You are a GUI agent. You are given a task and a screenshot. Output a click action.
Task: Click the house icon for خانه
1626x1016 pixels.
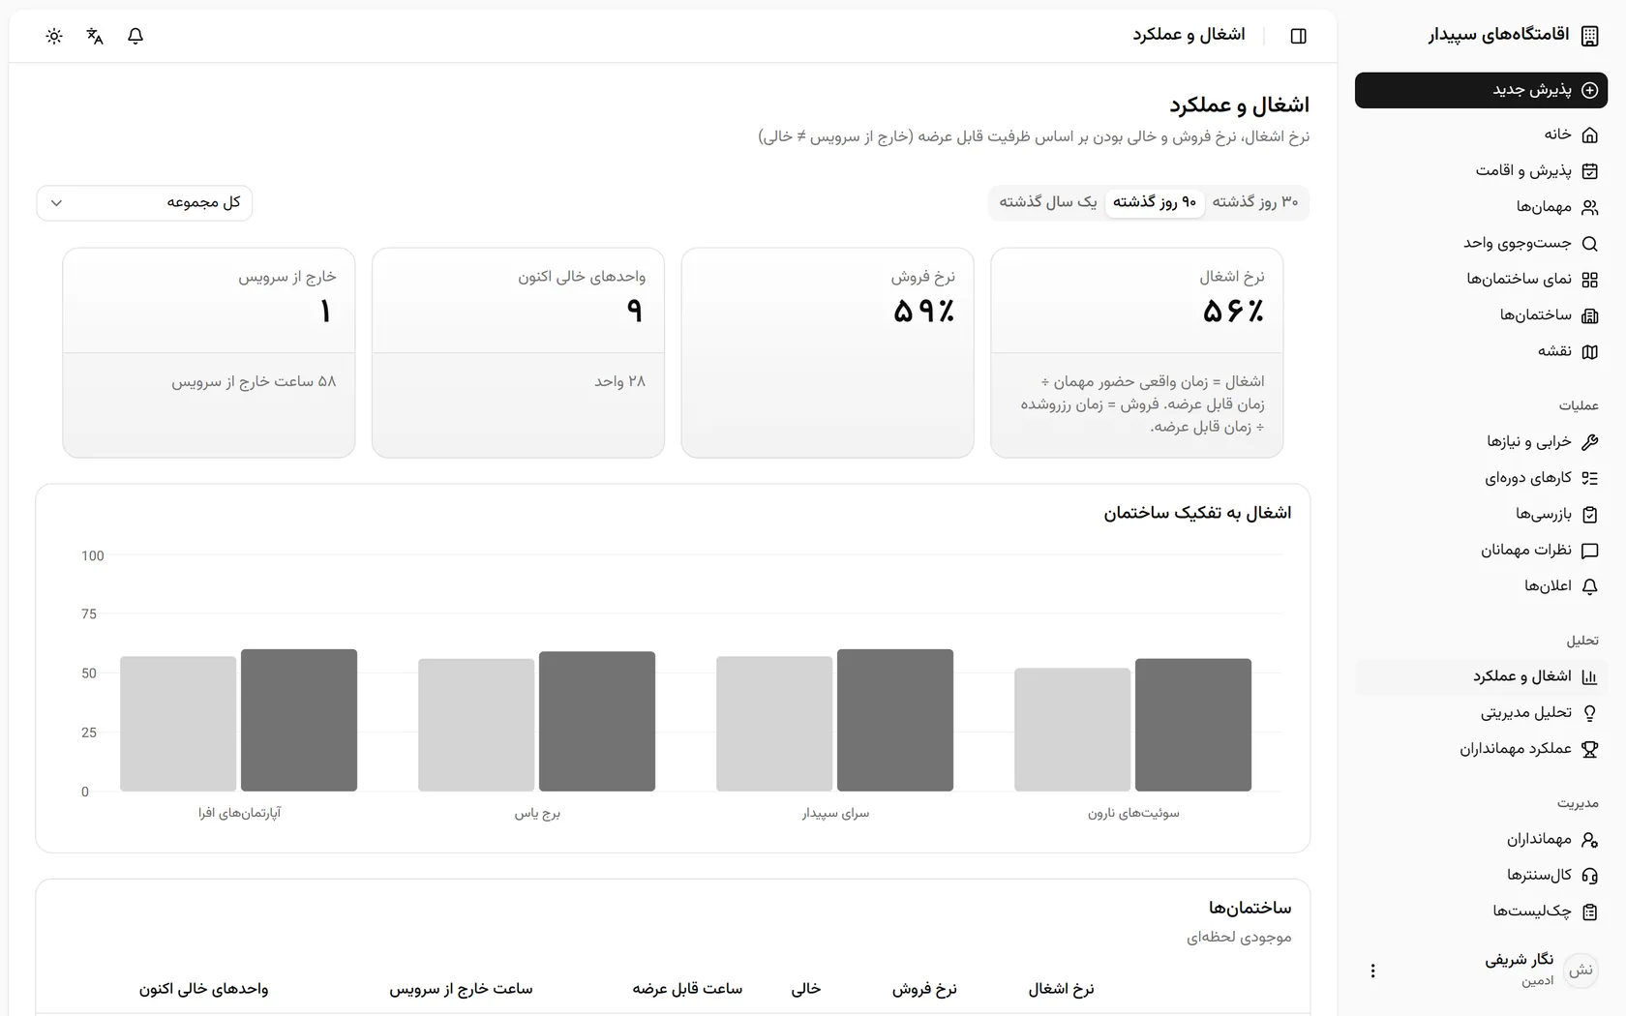pyautogui.click(x=1589, y=134)
